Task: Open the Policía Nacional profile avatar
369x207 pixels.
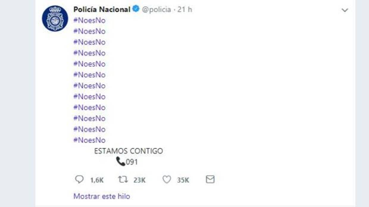Action: [x=55, y=18]
